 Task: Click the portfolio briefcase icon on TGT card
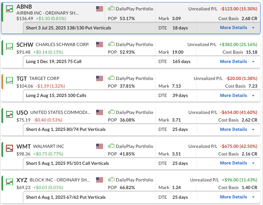coord(111,78)
